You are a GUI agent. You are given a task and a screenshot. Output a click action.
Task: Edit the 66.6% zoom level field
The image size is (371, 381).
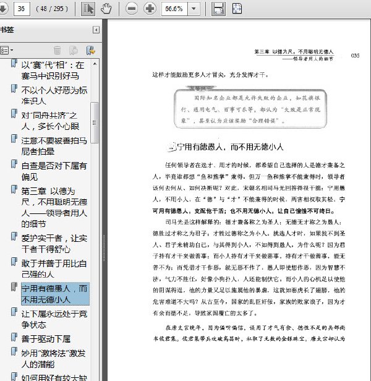tap(174, 9)
